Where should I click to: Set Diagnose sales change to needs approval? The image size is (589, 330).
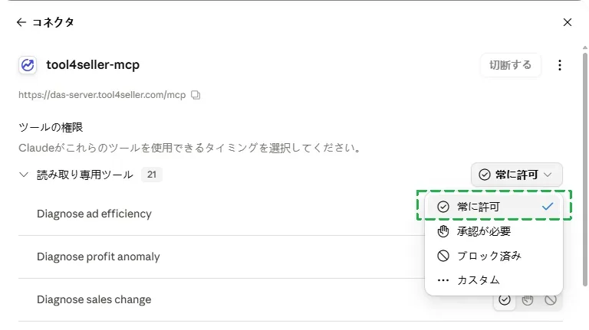tap(528, 300)
